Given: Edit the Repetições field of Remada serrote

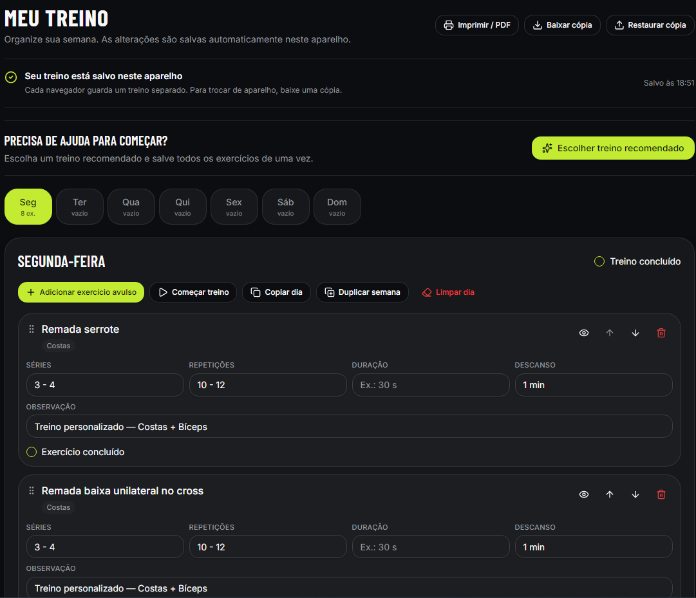Looking at the screenshot, I should point(268,385).
